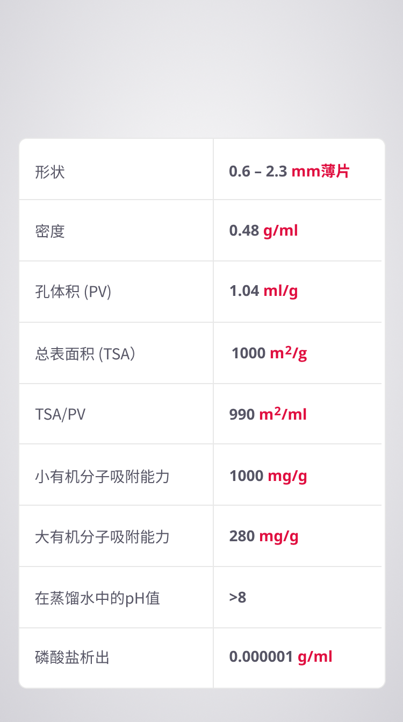Click the 在蒸馏水中的pH值 label
The height and width of the screenshot is (722, 403).
coord(97,598)
